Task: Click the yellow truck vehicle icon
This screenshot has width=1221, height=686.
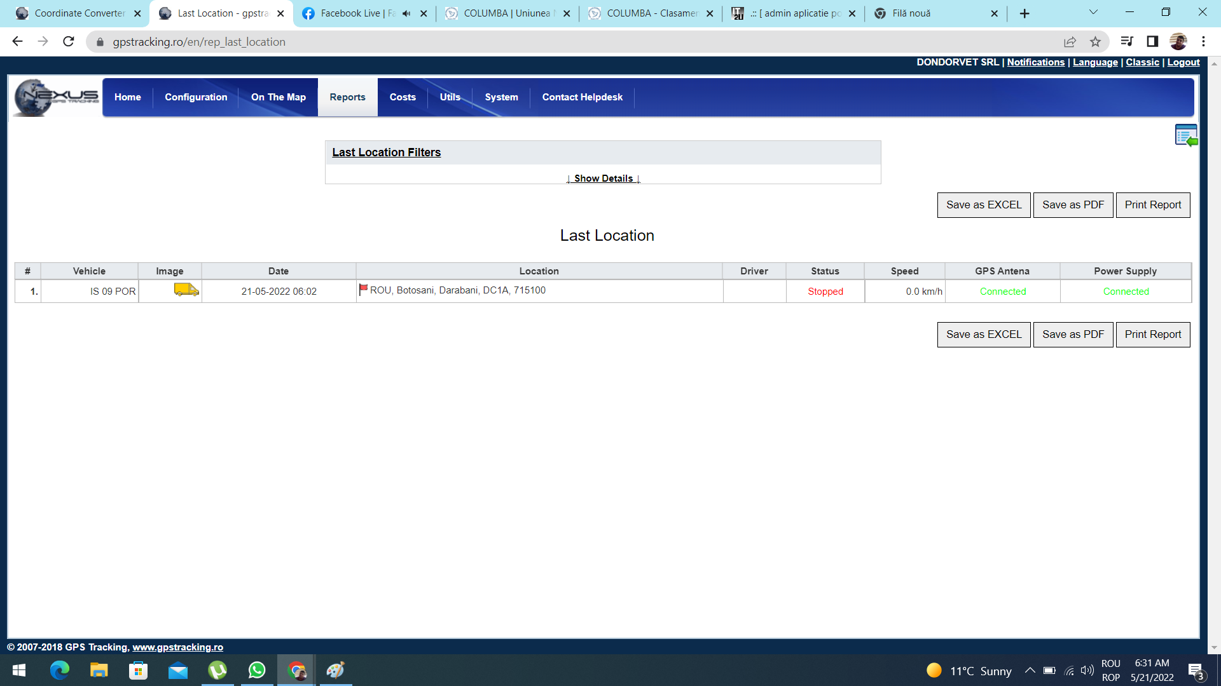Action: [186, 290]
